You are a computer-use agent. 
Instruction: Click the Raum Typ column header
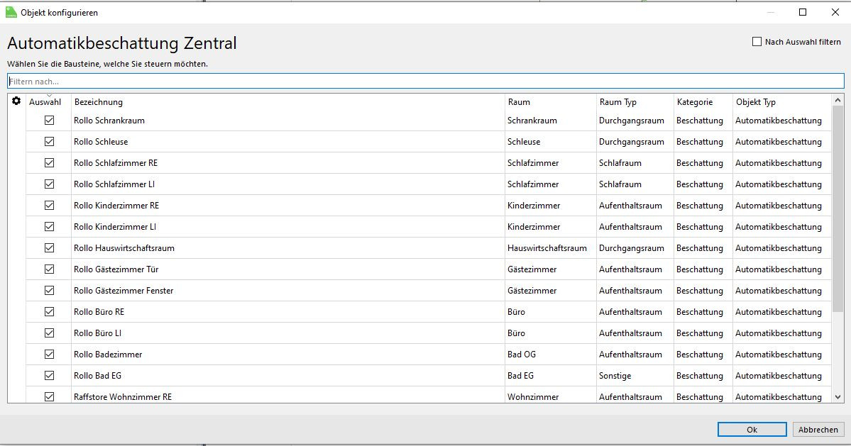pos(617,102)
